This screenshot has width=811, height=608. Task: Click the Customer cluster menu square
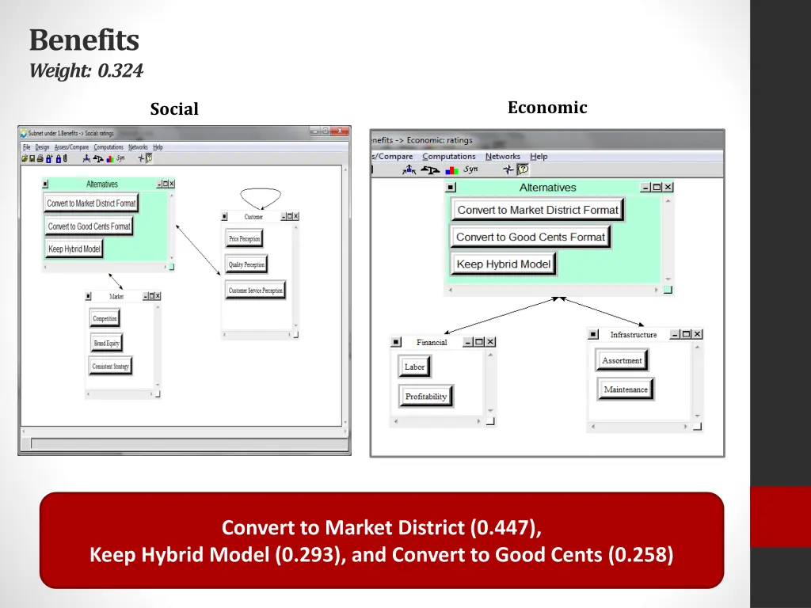tap(224, 217)
